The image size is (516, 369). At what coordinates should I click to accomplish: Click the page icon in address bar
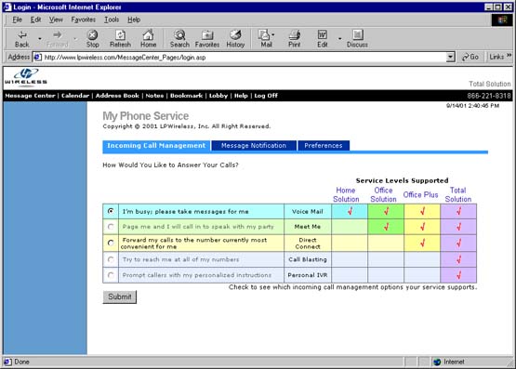tap(38, 58)
